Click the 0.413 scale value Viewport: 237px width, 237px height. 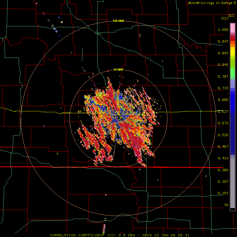click(223, 158)
